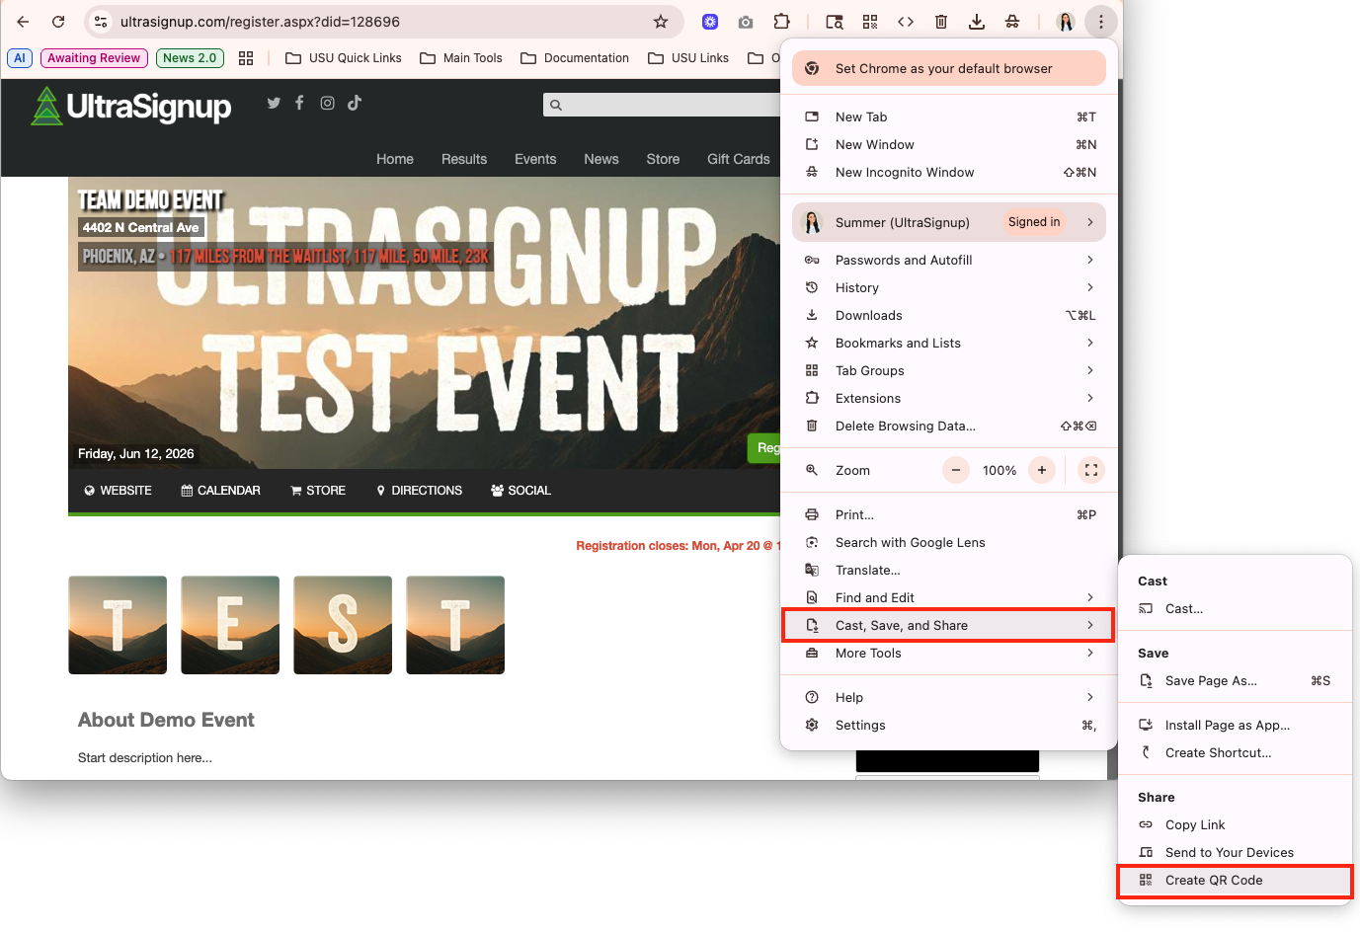Viewport: 1360px width, 932px height.
Task: Click the letter S thumbnail image
Action: [x=343, y=625]
